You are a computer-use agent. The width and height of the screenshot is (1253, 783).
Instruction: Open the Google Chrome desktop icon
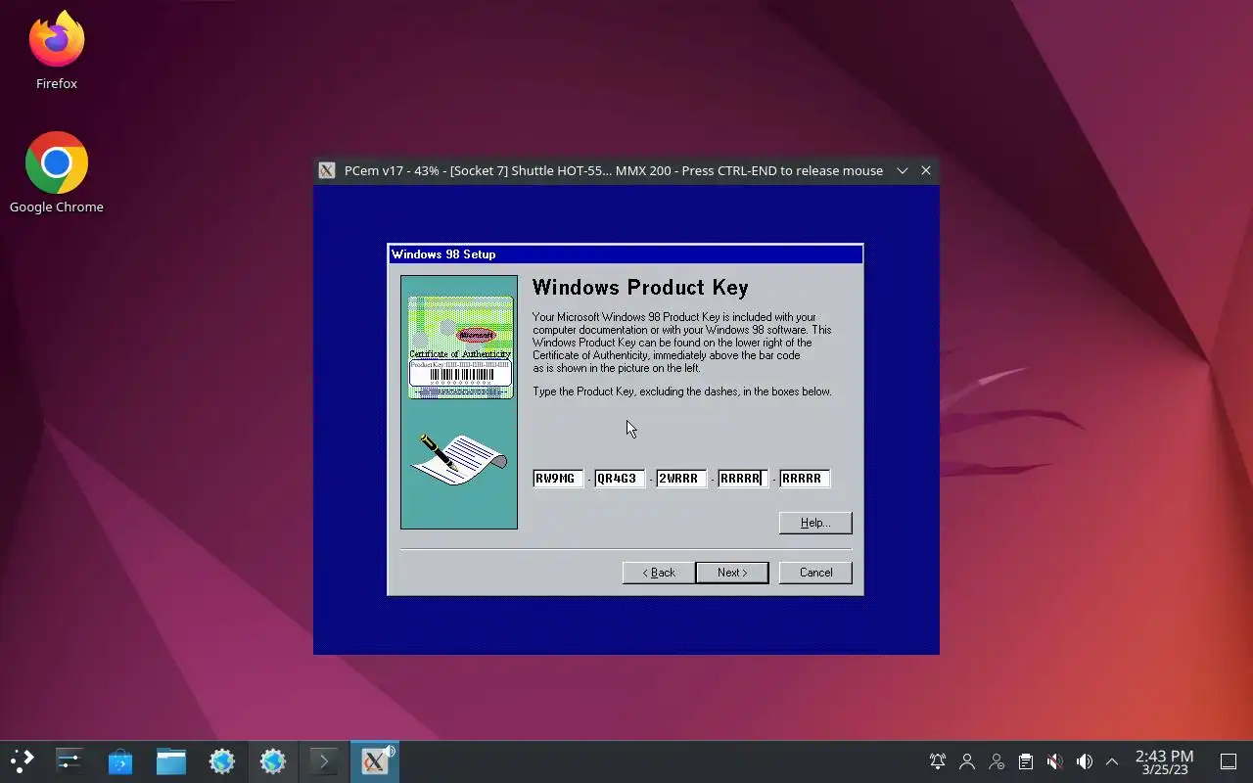tap(57, 173)
